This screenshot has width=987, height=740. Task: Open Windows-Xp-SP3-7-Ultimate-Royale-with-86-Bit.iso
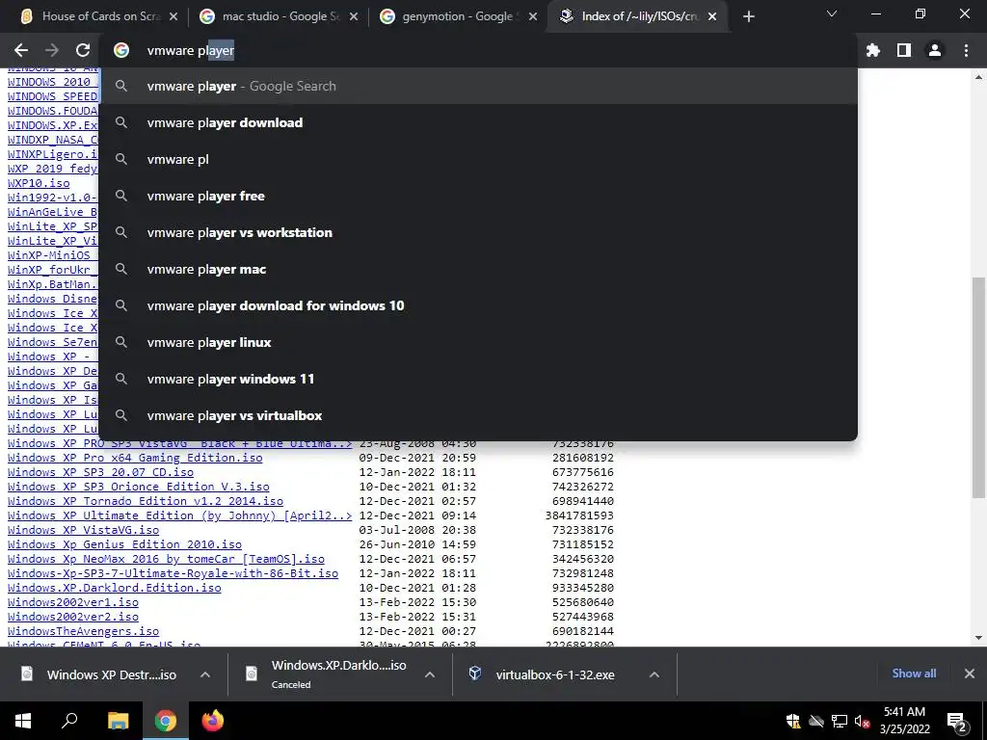point(173,573)
